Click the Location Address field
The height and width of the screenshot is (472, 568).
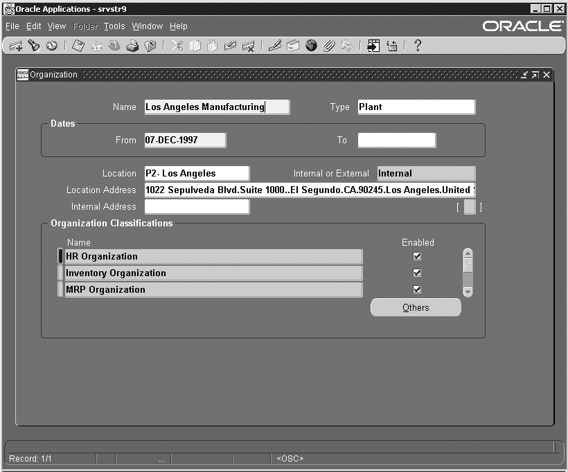coord(310,190)
